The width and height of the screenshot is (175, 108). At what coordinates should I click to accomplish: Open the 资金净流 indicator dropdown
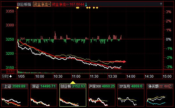pos(42,4)
